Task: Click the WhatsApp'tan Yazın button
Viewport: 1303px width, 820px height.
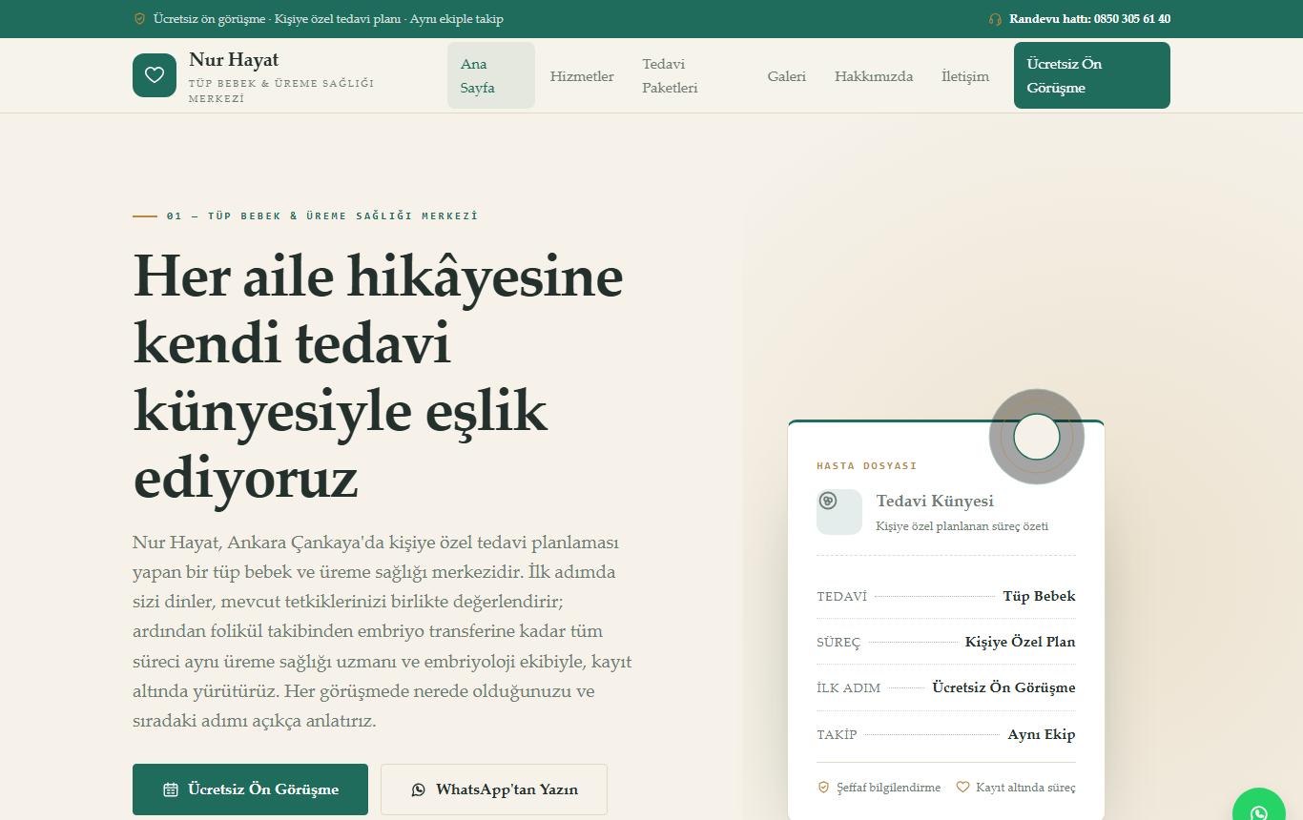Action: click(494, 789)
